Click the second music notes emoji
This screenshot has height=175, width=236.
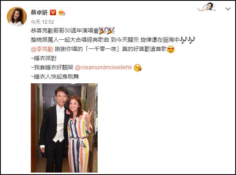pos(192,40)
